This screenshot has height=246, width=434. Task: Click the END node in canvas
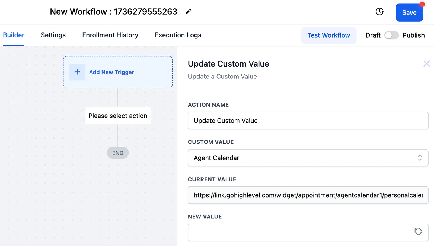[118, 153]
